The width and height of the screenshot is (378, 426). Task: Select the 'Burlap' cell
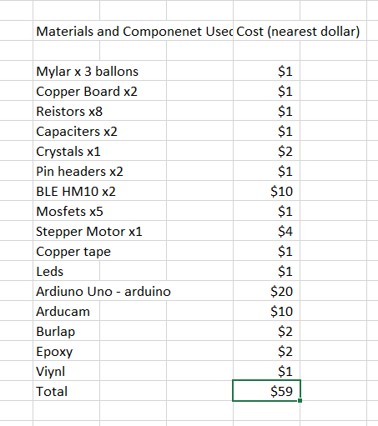pos(66,331)
